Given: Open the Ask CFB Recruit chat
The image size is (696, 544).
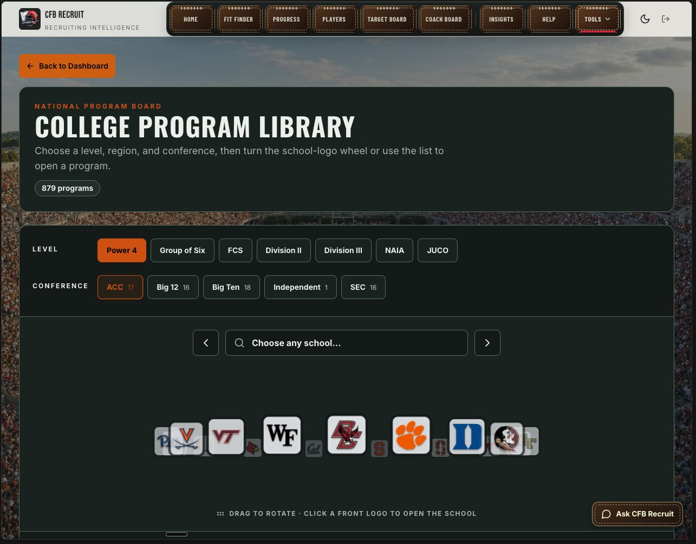Looking at the screenshot, I should [638, 514].
